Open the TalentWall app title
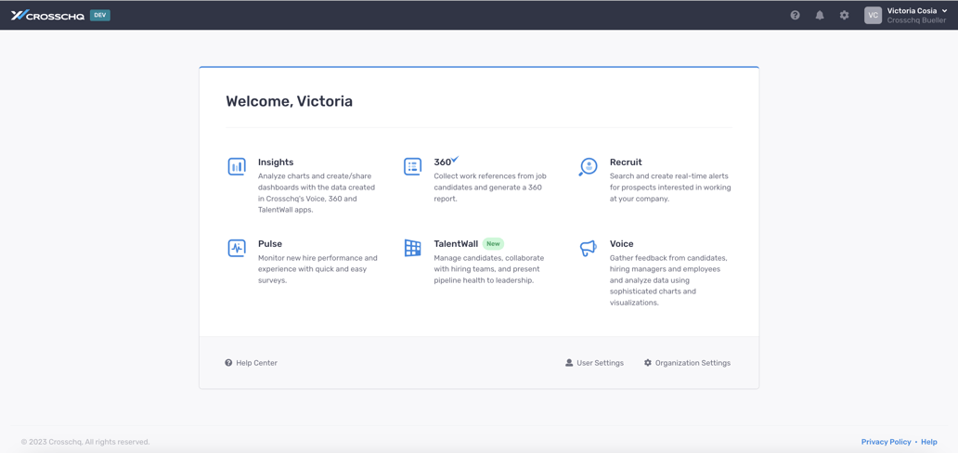958x453 pixels. click(456, 243)
